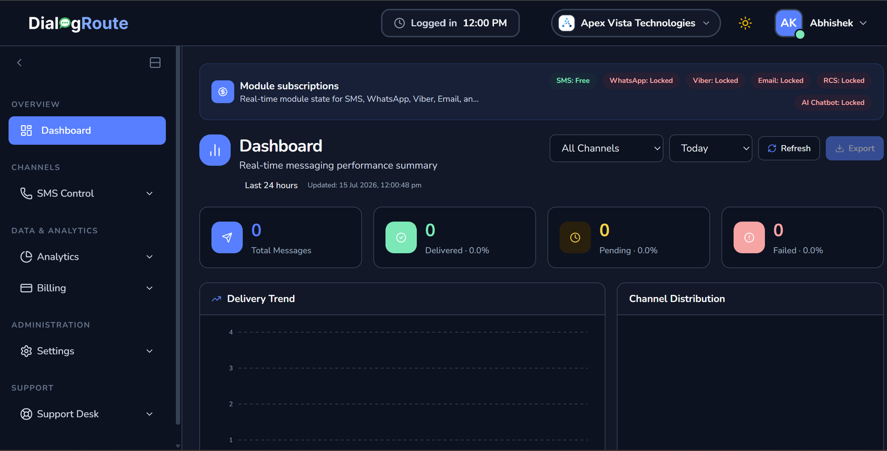Click the Module subscriptions dollar icon
Viewport: 887px width, 451px height.
(223, 92)
